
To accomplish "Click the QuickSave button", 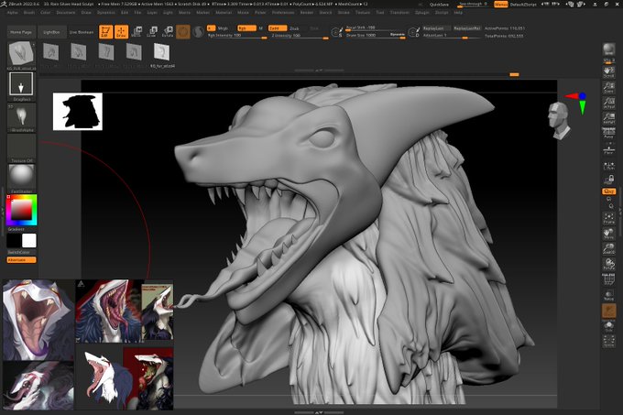I will 439,5.
